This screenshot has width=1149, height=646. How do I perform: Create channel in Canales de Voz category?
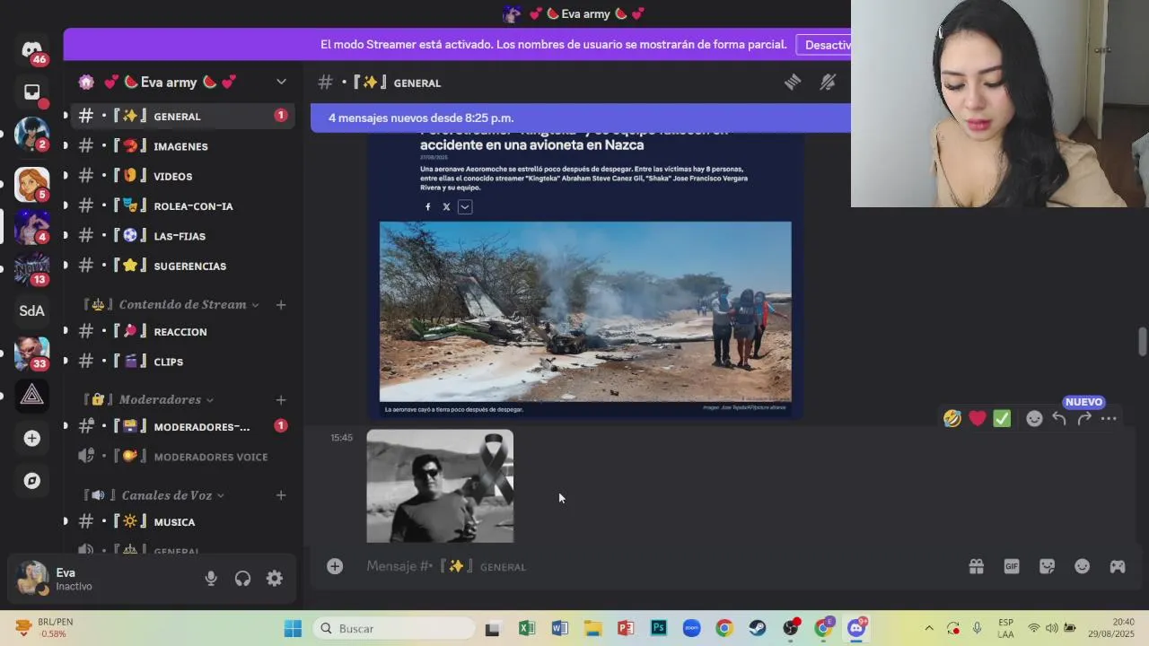pos(281,495)
